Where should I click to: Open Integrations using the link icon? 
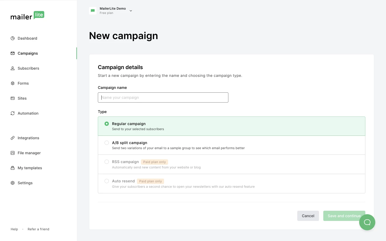coord(13,138)
